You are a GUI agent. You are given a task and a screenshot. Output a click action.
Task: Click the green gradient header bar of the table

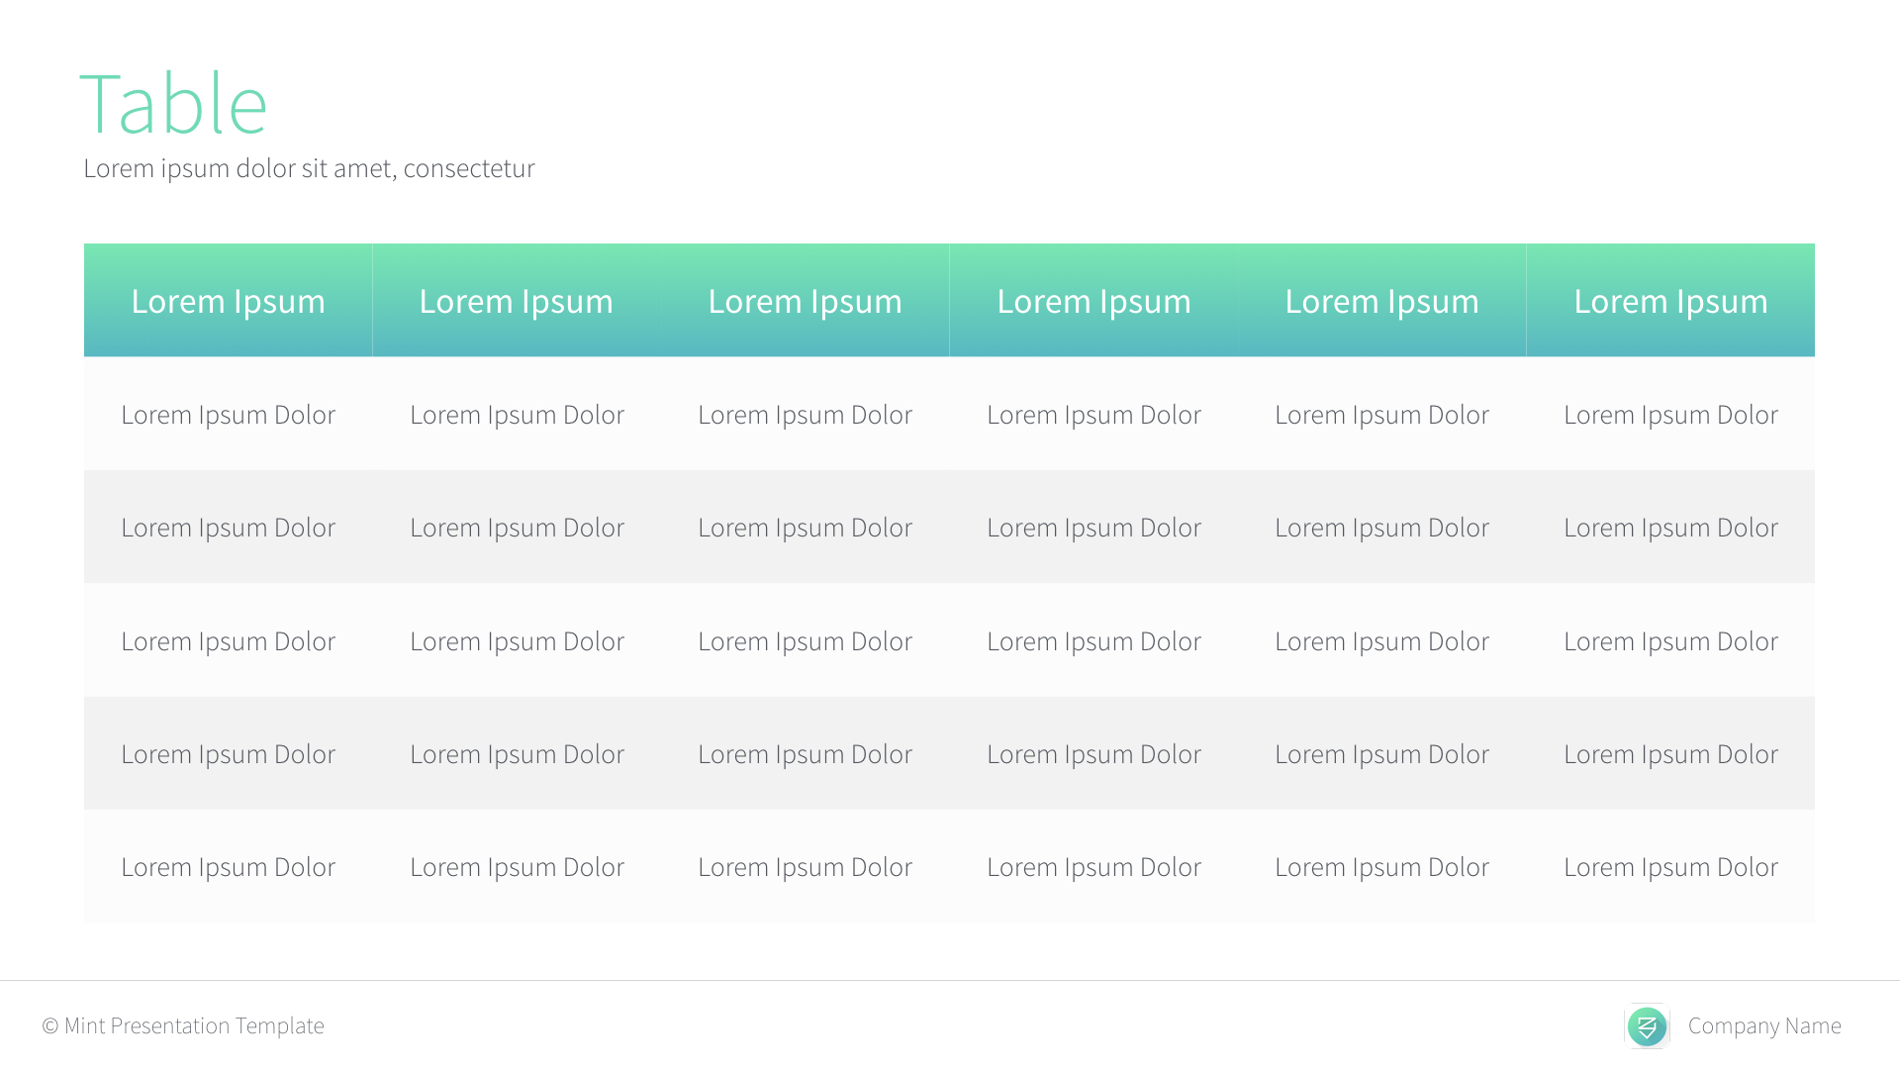pos(950,300)
